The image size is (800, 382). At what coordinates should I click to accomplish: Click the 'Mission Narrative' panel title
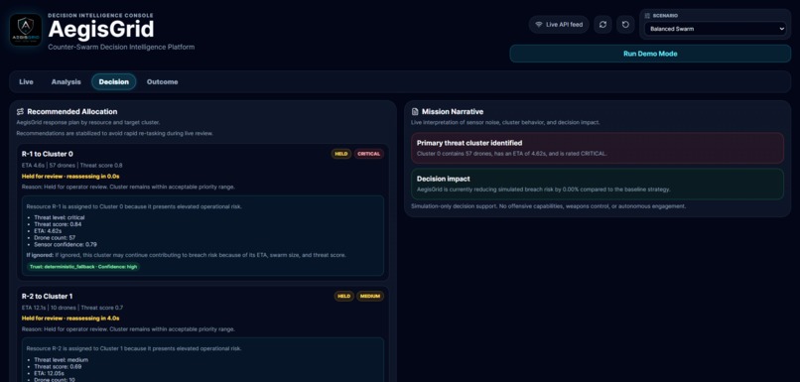coord(453,112)
